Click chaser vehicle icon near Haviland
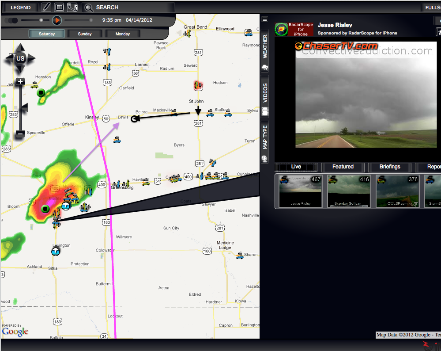This screenshot has width=441, height=351. (146, 182)
